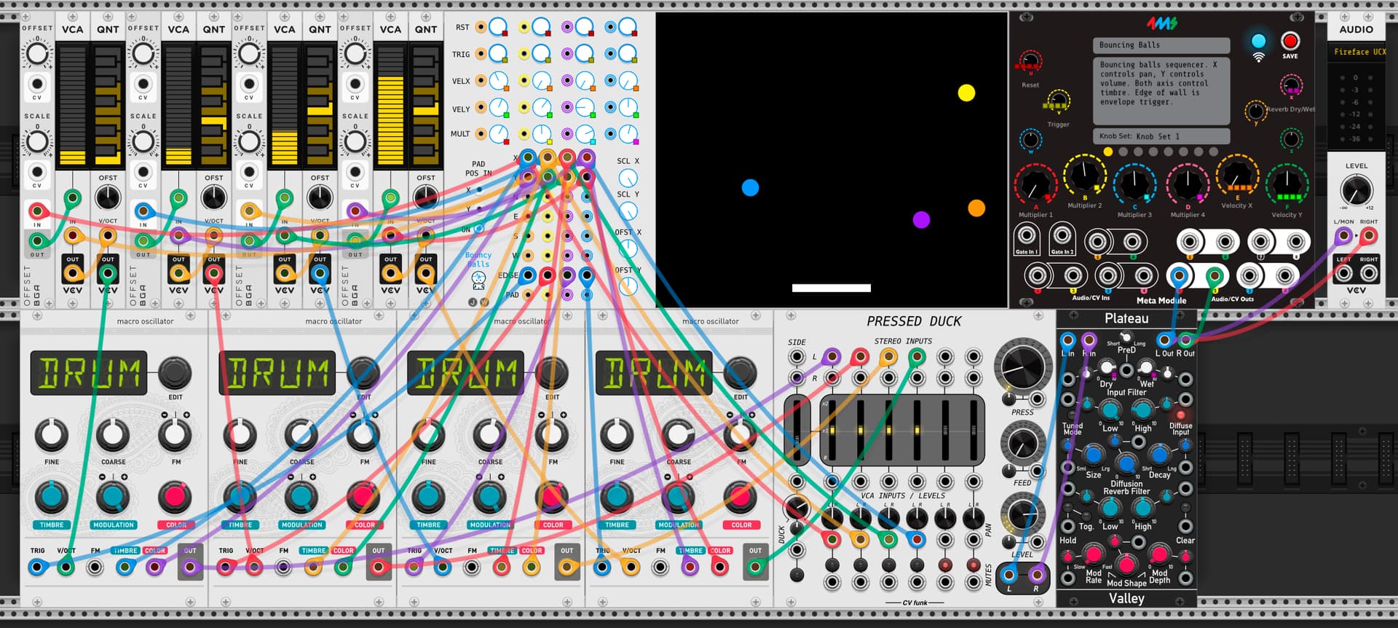This screenshot has width=1398, height=628.
Task: Click the OFST knob on leftmost QNT module
Action: tap(108, 197)
